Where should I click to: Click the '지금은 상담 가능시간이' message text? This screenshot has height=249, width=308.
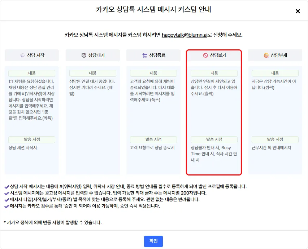click(274, 84)
